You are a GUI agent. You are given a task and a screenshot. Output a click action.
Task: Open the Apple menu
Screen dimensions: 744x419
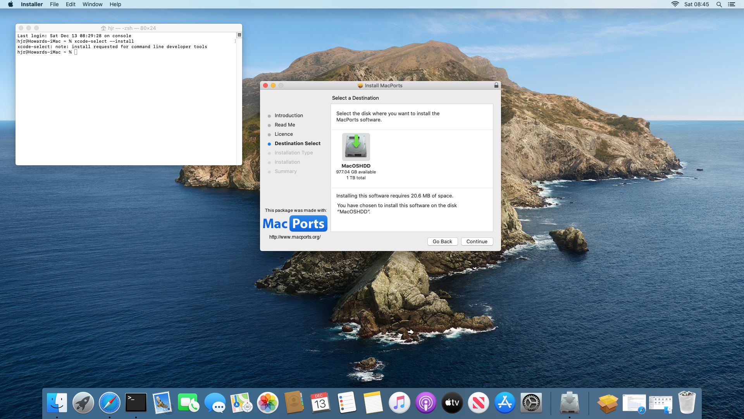pyautogui.click(x=10, y=4)
